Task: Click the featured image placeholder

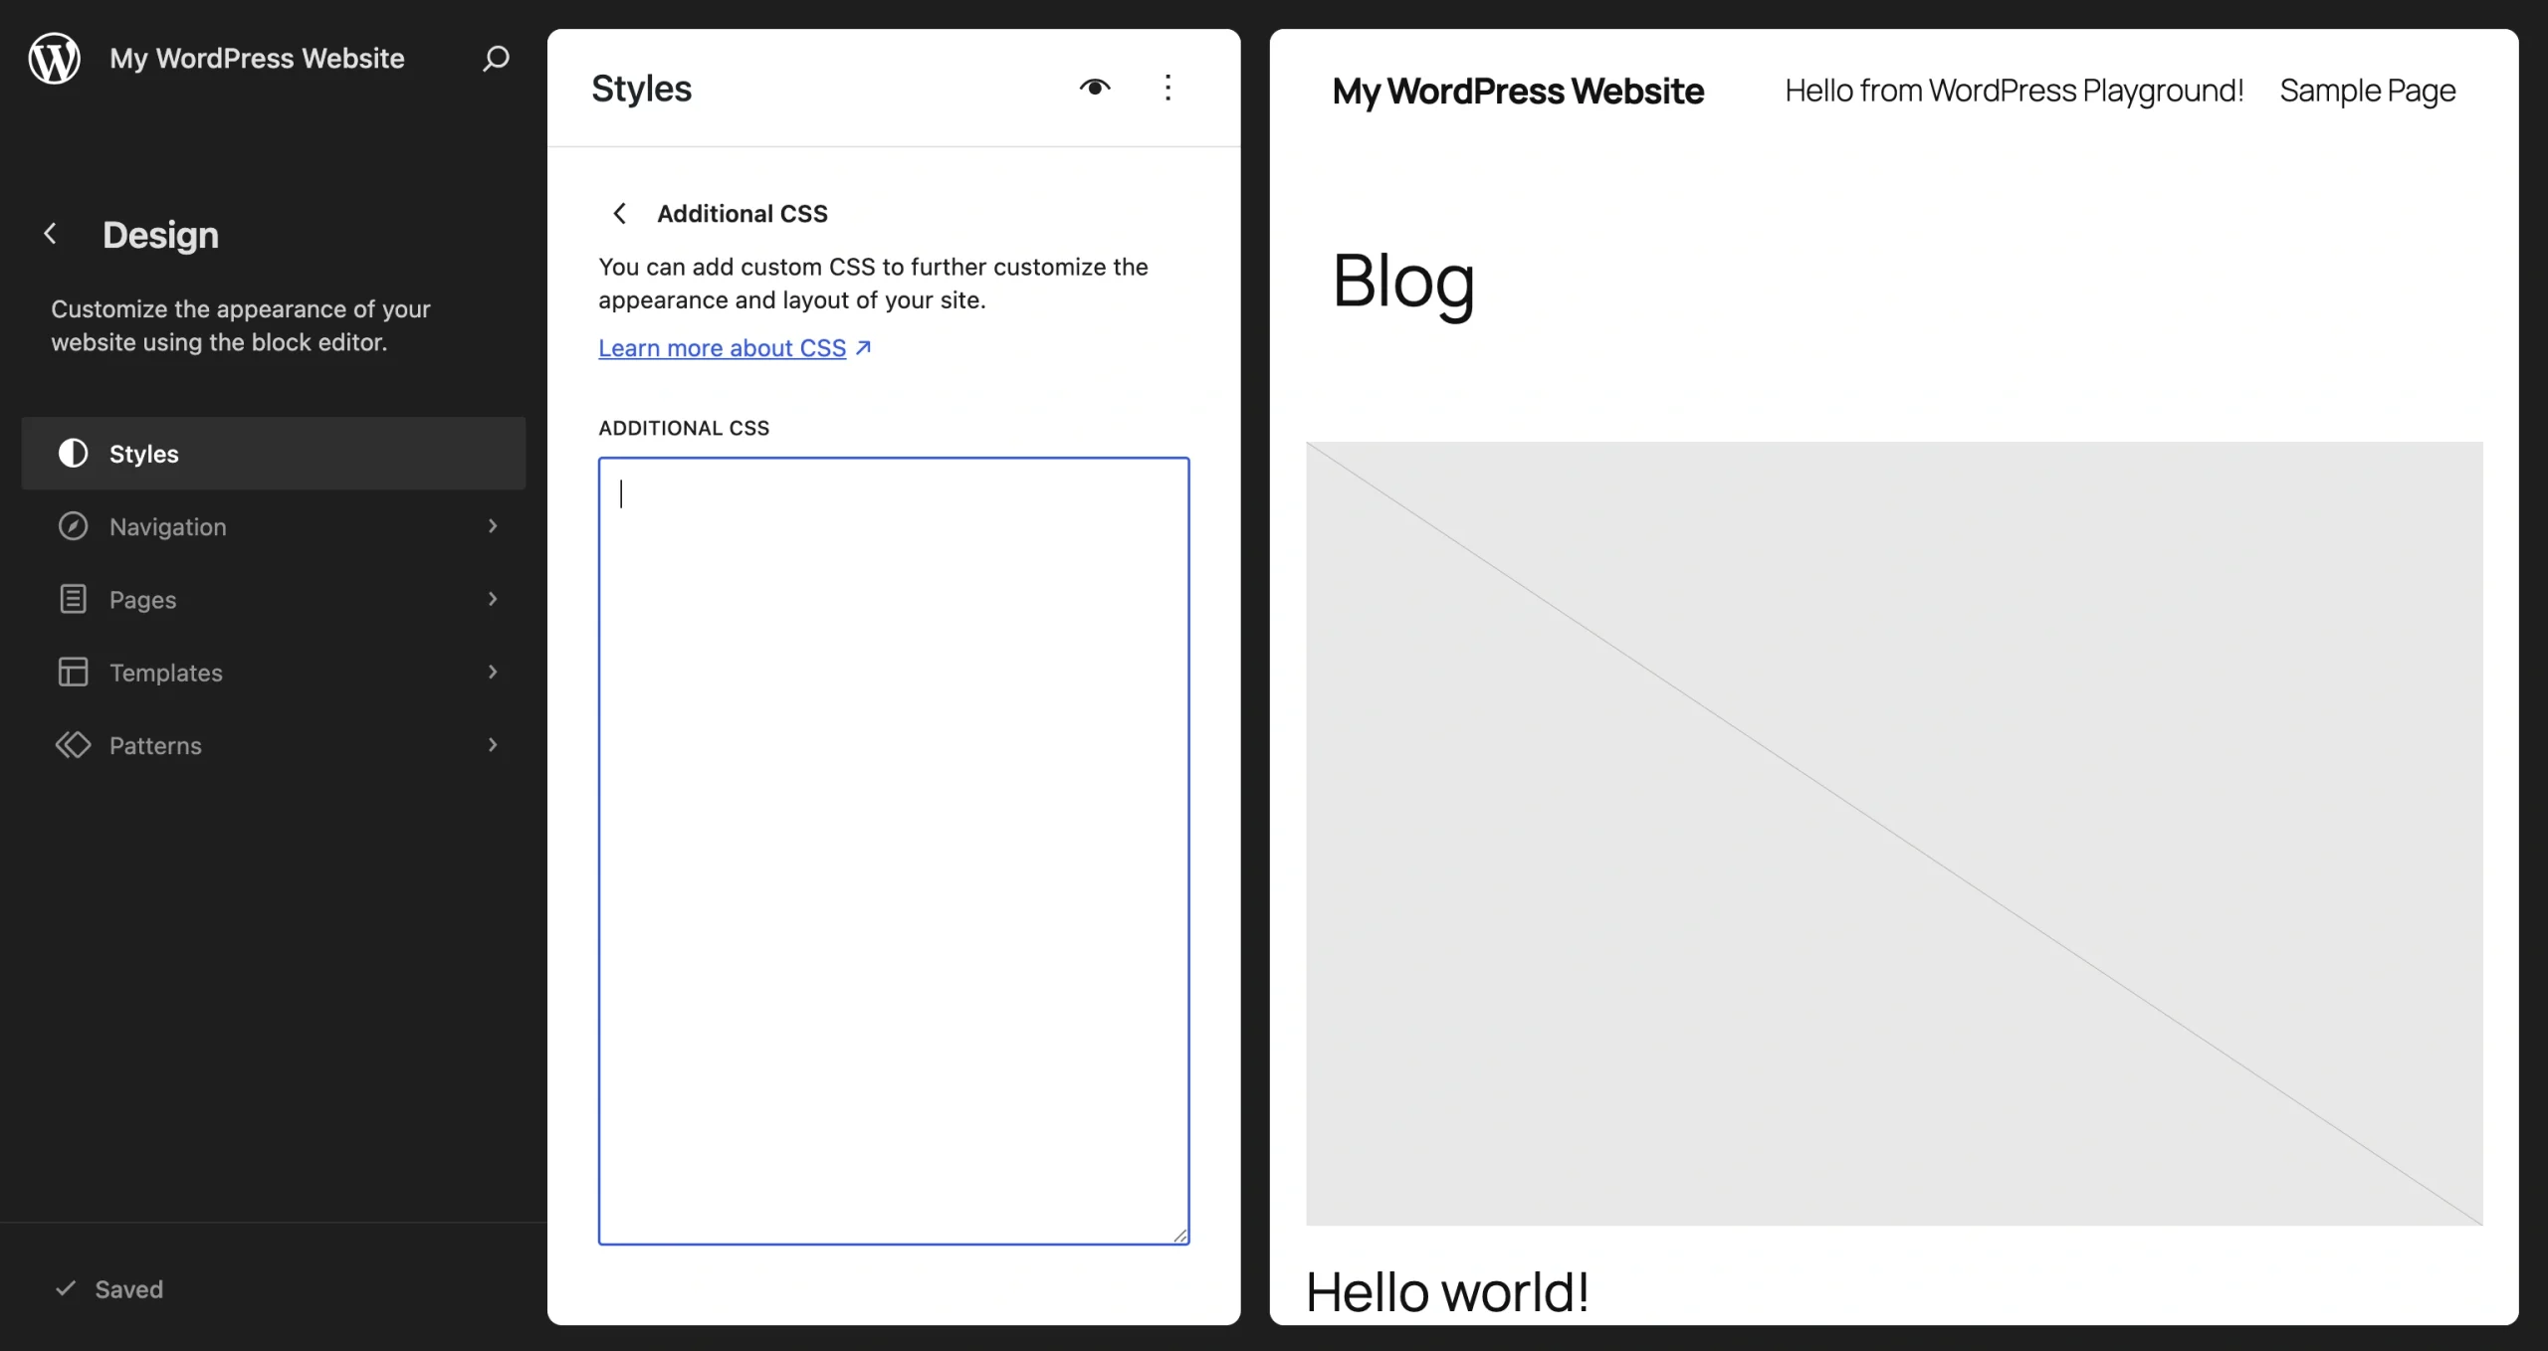Action: (1894, 834)
